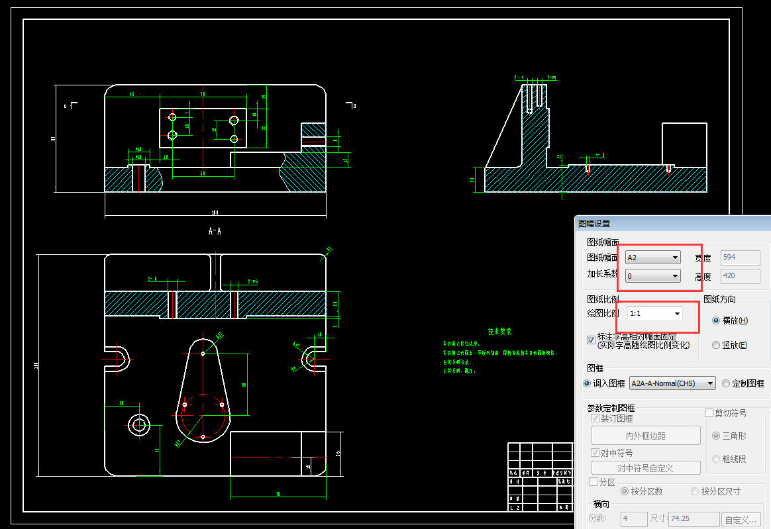Click the title block table in drawing corner
This screenshot has height=529, width=771.
[x=540, y=477]
